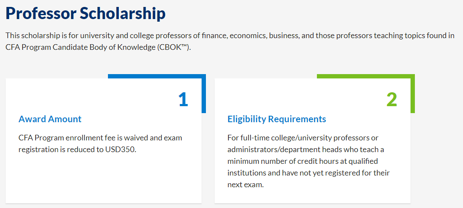Click 'administrators/department heads who teach a' line
The width and height of the screenshot is (463, 208).
(x=306, y=149)
